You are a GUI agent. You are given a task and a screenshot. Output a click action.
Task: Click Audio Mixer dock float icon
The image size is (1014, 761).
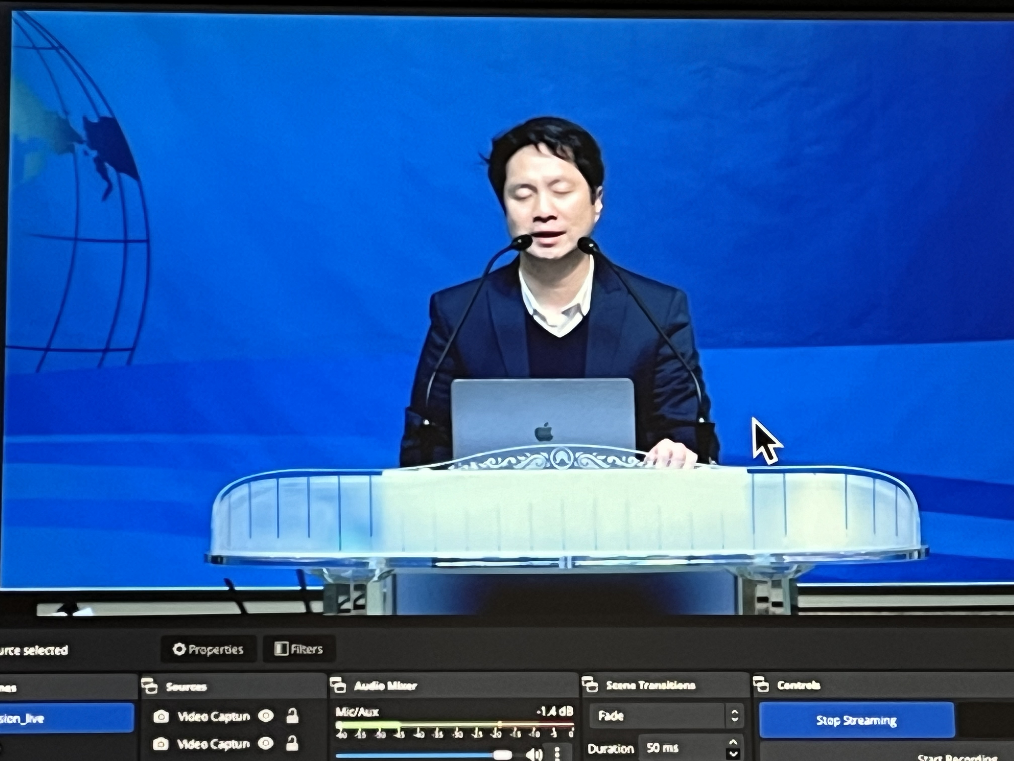pyautogui.click(x=338, y=685)
